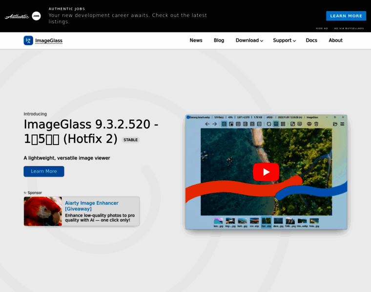Click the red parrot sponsor thumbnail

[43, 211]
